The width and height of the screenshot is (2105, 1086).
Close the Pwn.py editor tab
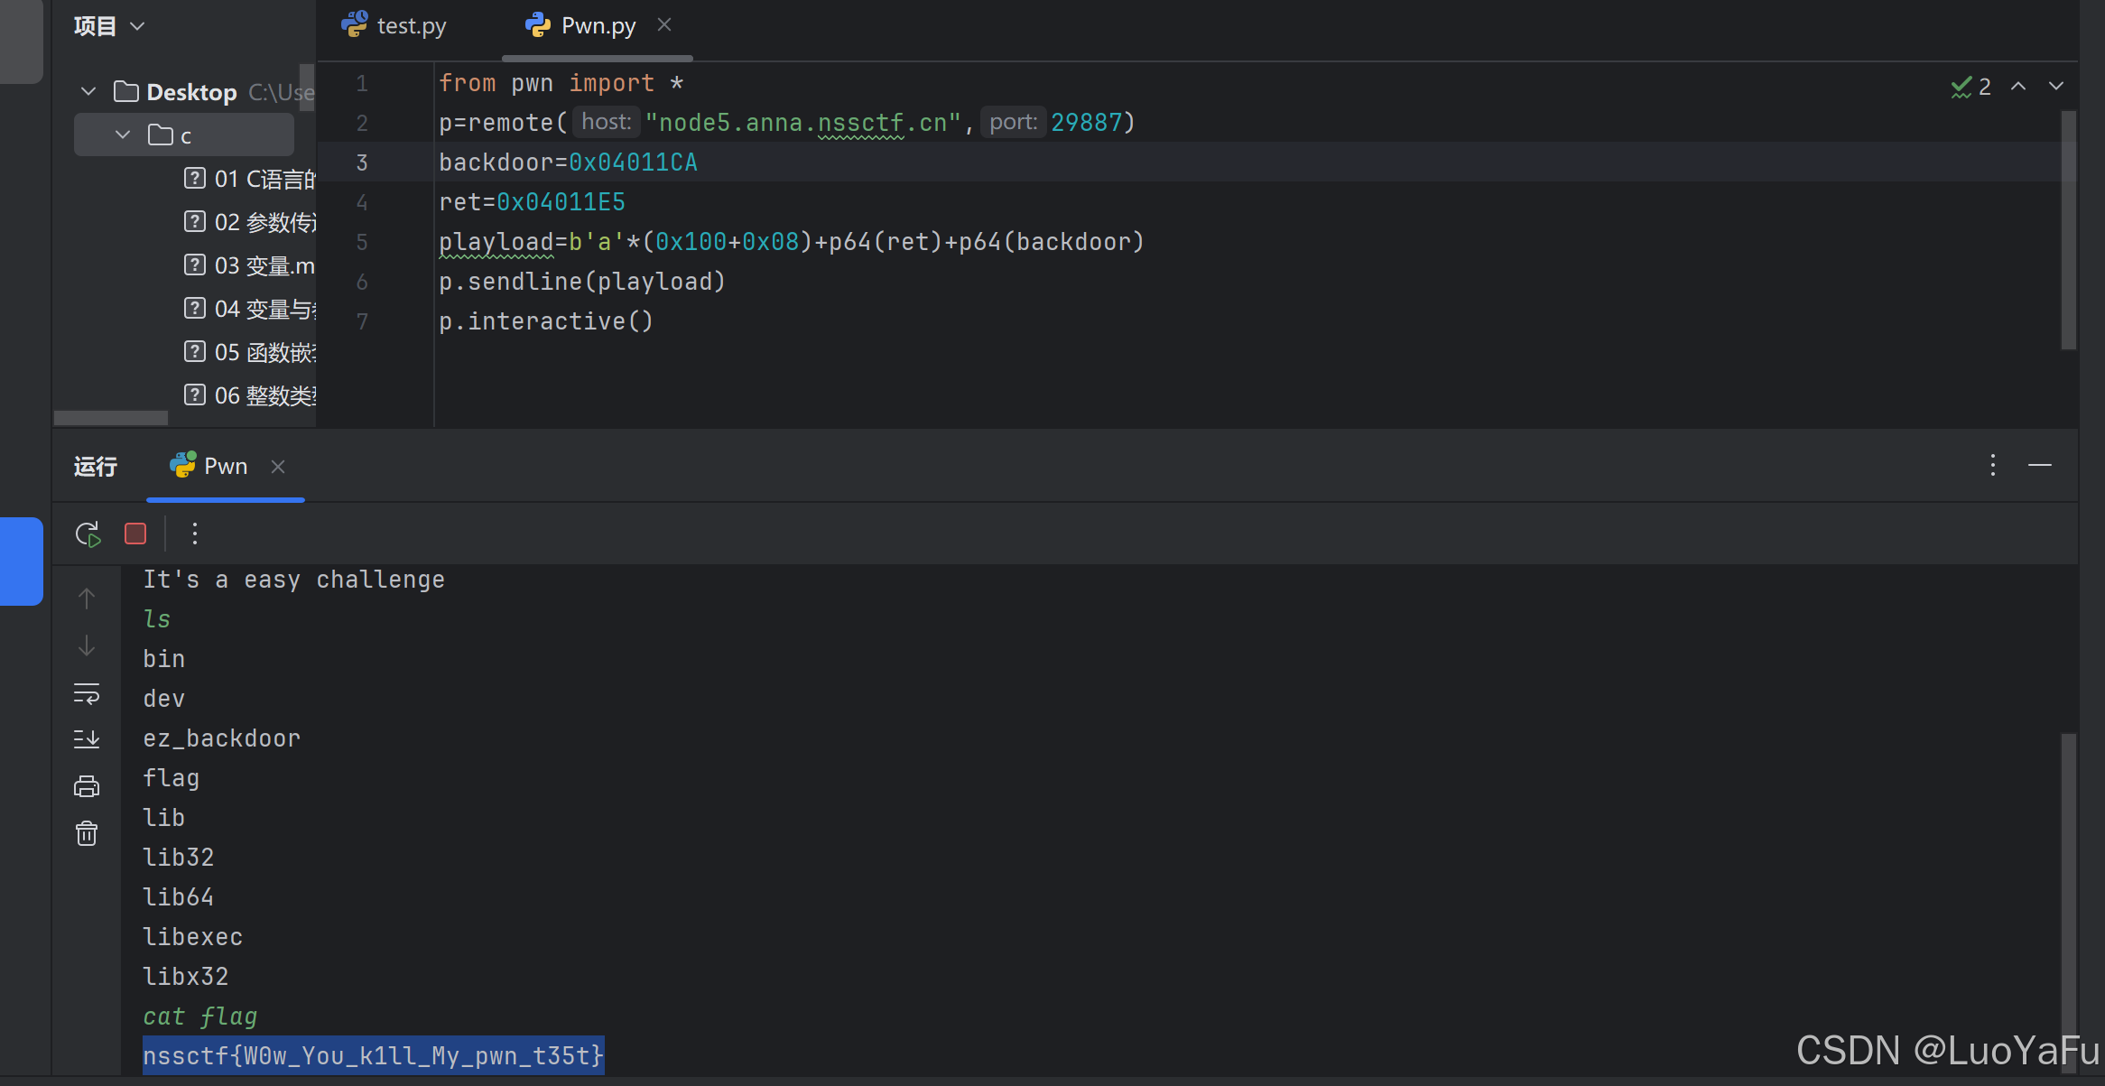coord(664,25)
